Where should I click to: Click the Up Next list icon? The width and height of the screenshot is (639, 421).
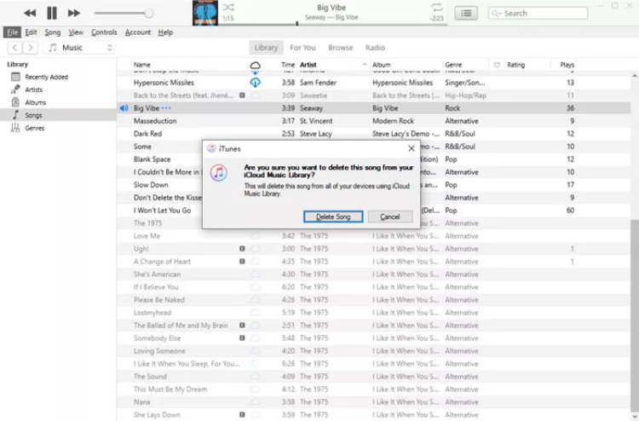click(x=465, y=13)
